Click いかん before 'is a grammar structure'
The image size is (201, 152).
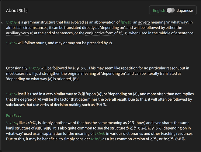[12, 22]
